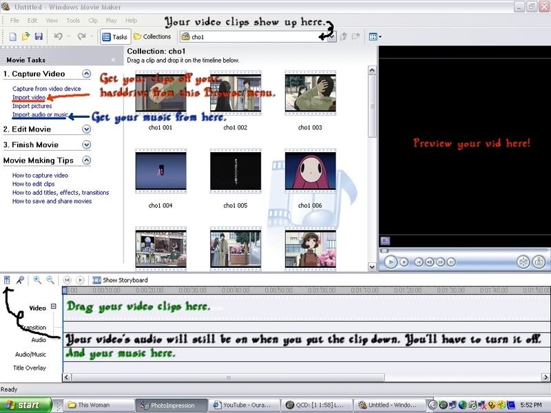Toggle full screen preview icon
This screenshot has width=551, height=413.
click(386, 240)
